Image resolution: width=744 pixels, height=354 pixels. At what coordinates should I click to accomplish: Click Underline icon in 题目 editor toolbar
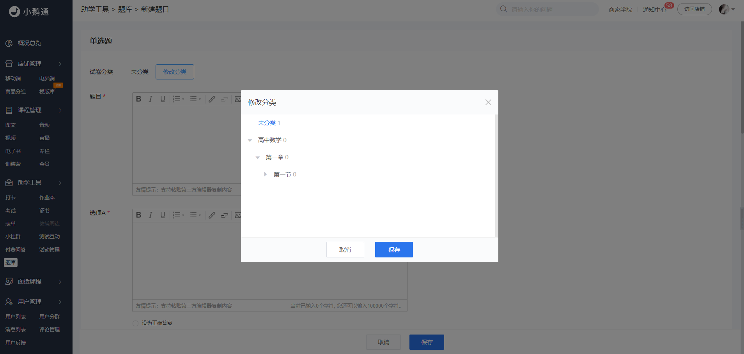point(163,99)
